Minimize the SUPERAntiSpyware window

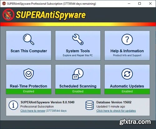pyautogui.click(x=129, y=4)
